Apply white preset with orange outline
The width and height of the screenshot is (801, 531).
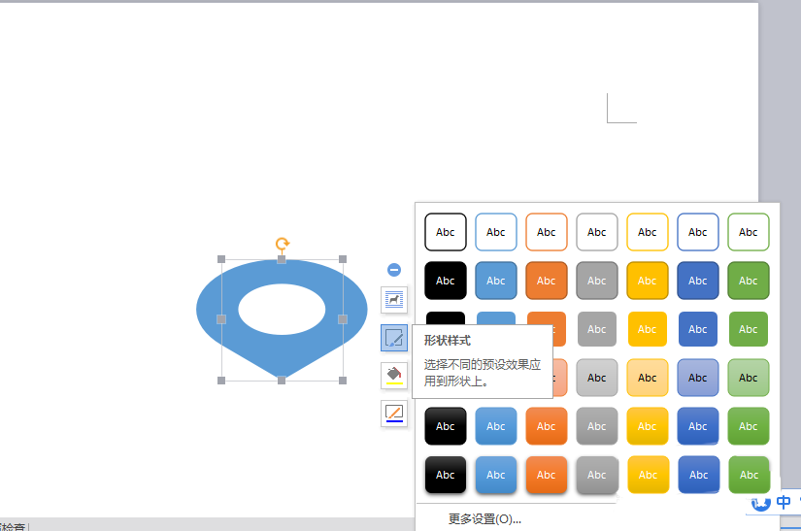click(x=547, y=232)
